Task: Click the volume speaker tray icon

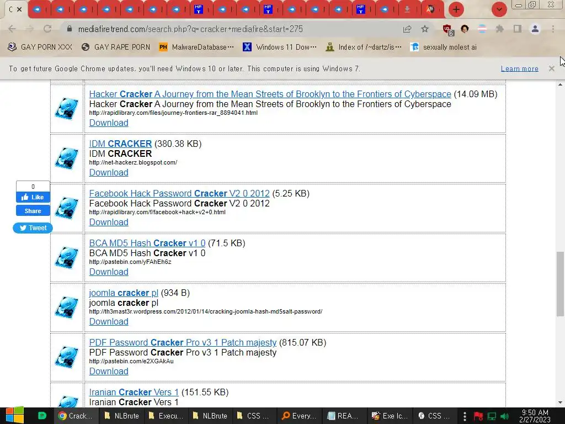Action: coord(505,416)
